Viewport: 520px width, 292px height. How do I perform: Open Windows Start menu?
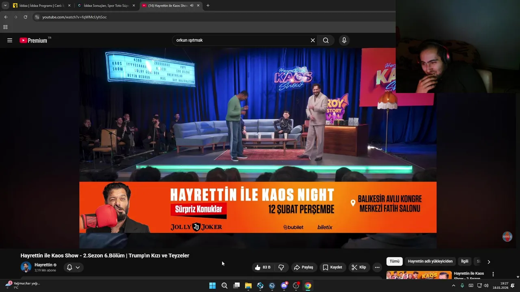tap(212, 286)
